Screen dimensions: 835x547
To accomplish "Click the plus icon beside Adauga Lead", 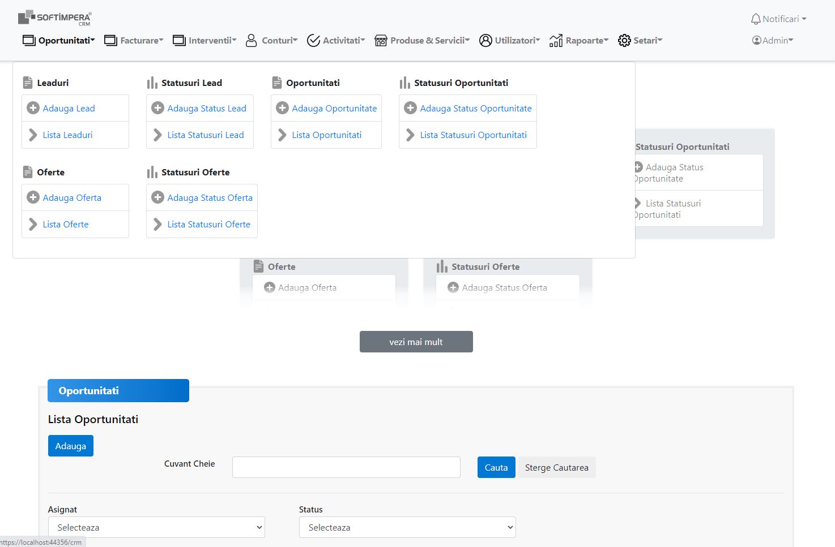I will point(33,108).
